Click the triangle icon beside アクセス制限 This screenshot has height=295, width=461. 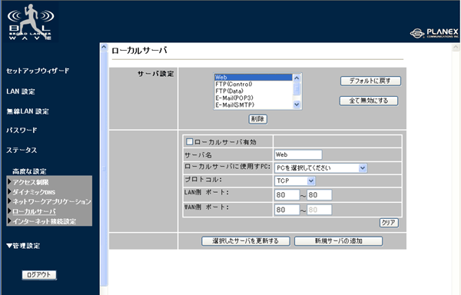coord(9,182)
